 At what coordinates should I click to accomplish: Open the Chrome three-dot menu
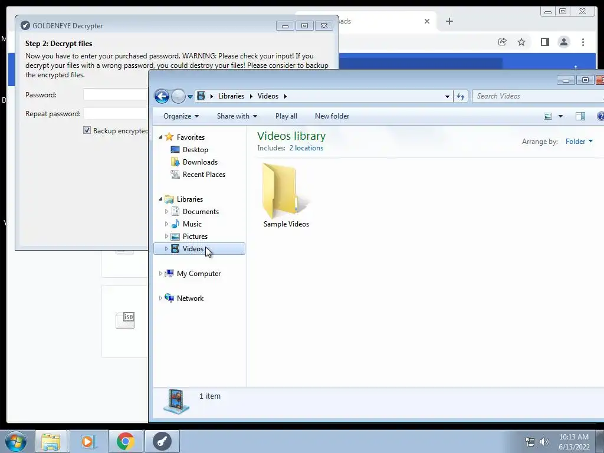click(x=583, y=42)
